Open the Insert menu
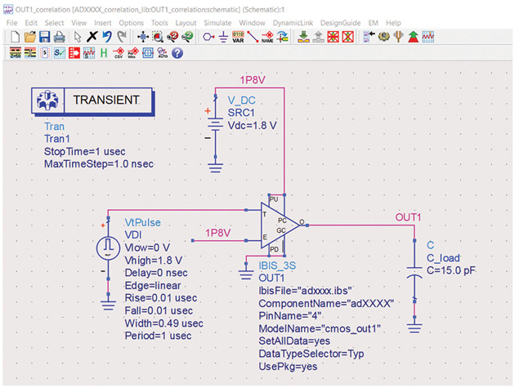Screen dimensions: 515x388 [102, 23]
